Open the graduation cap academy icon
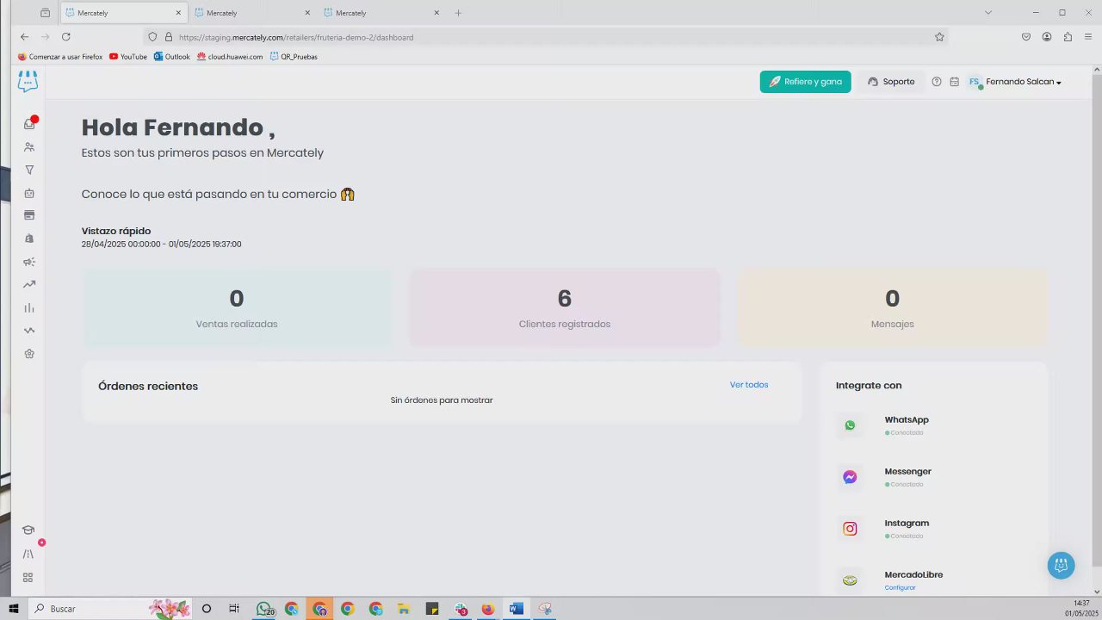1102x620 pixels. (28, 530)
